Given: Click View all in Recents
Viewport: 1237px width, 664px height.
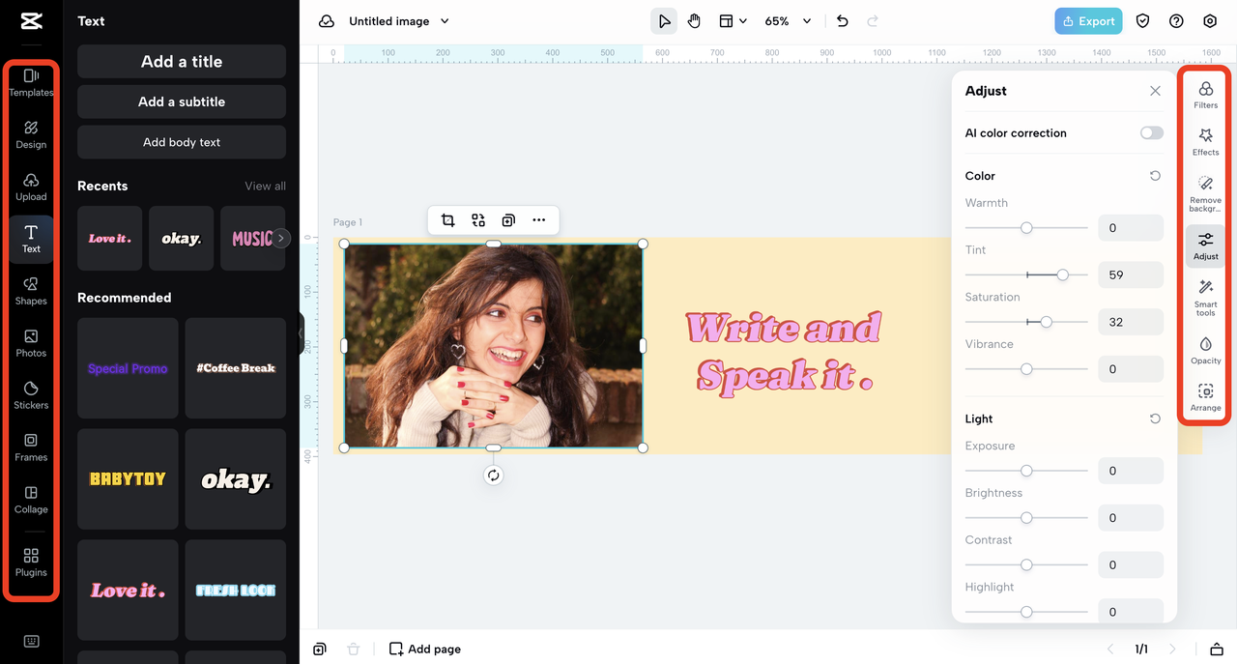Looking at the screenshot, I should (265, 186).
